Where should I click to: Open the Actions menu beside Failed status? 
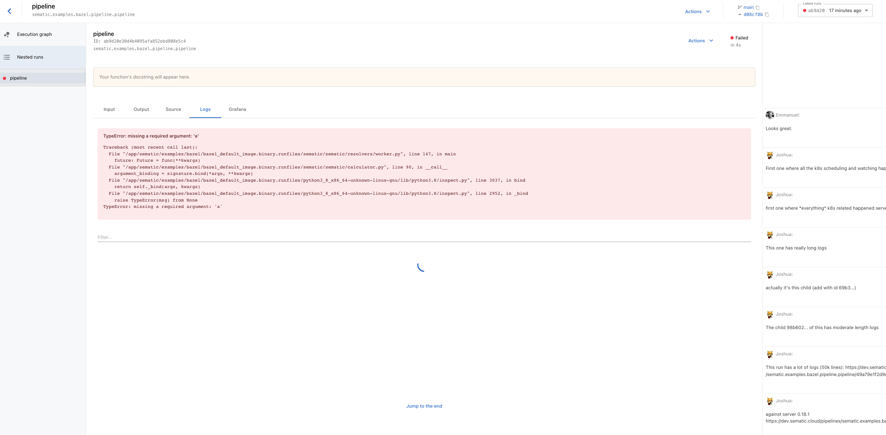700,41
